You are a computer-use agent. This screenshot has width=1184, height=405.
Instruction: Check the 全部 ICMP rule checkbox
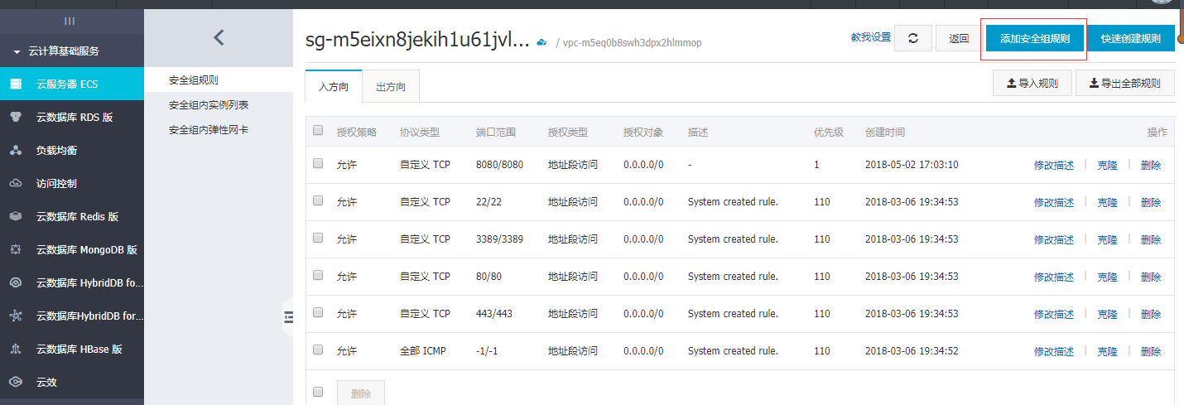pyautogui.click(x=318, y=350)
